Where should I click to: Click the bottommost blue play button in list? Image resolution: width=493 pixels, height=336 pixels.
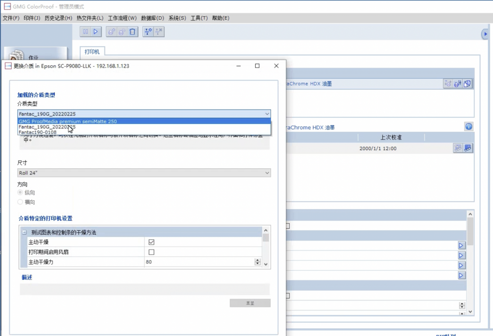(x=461, y=275)
